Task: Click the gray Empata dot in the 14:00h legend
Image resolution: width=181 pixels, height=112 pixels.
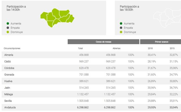Action: point(8,28)
